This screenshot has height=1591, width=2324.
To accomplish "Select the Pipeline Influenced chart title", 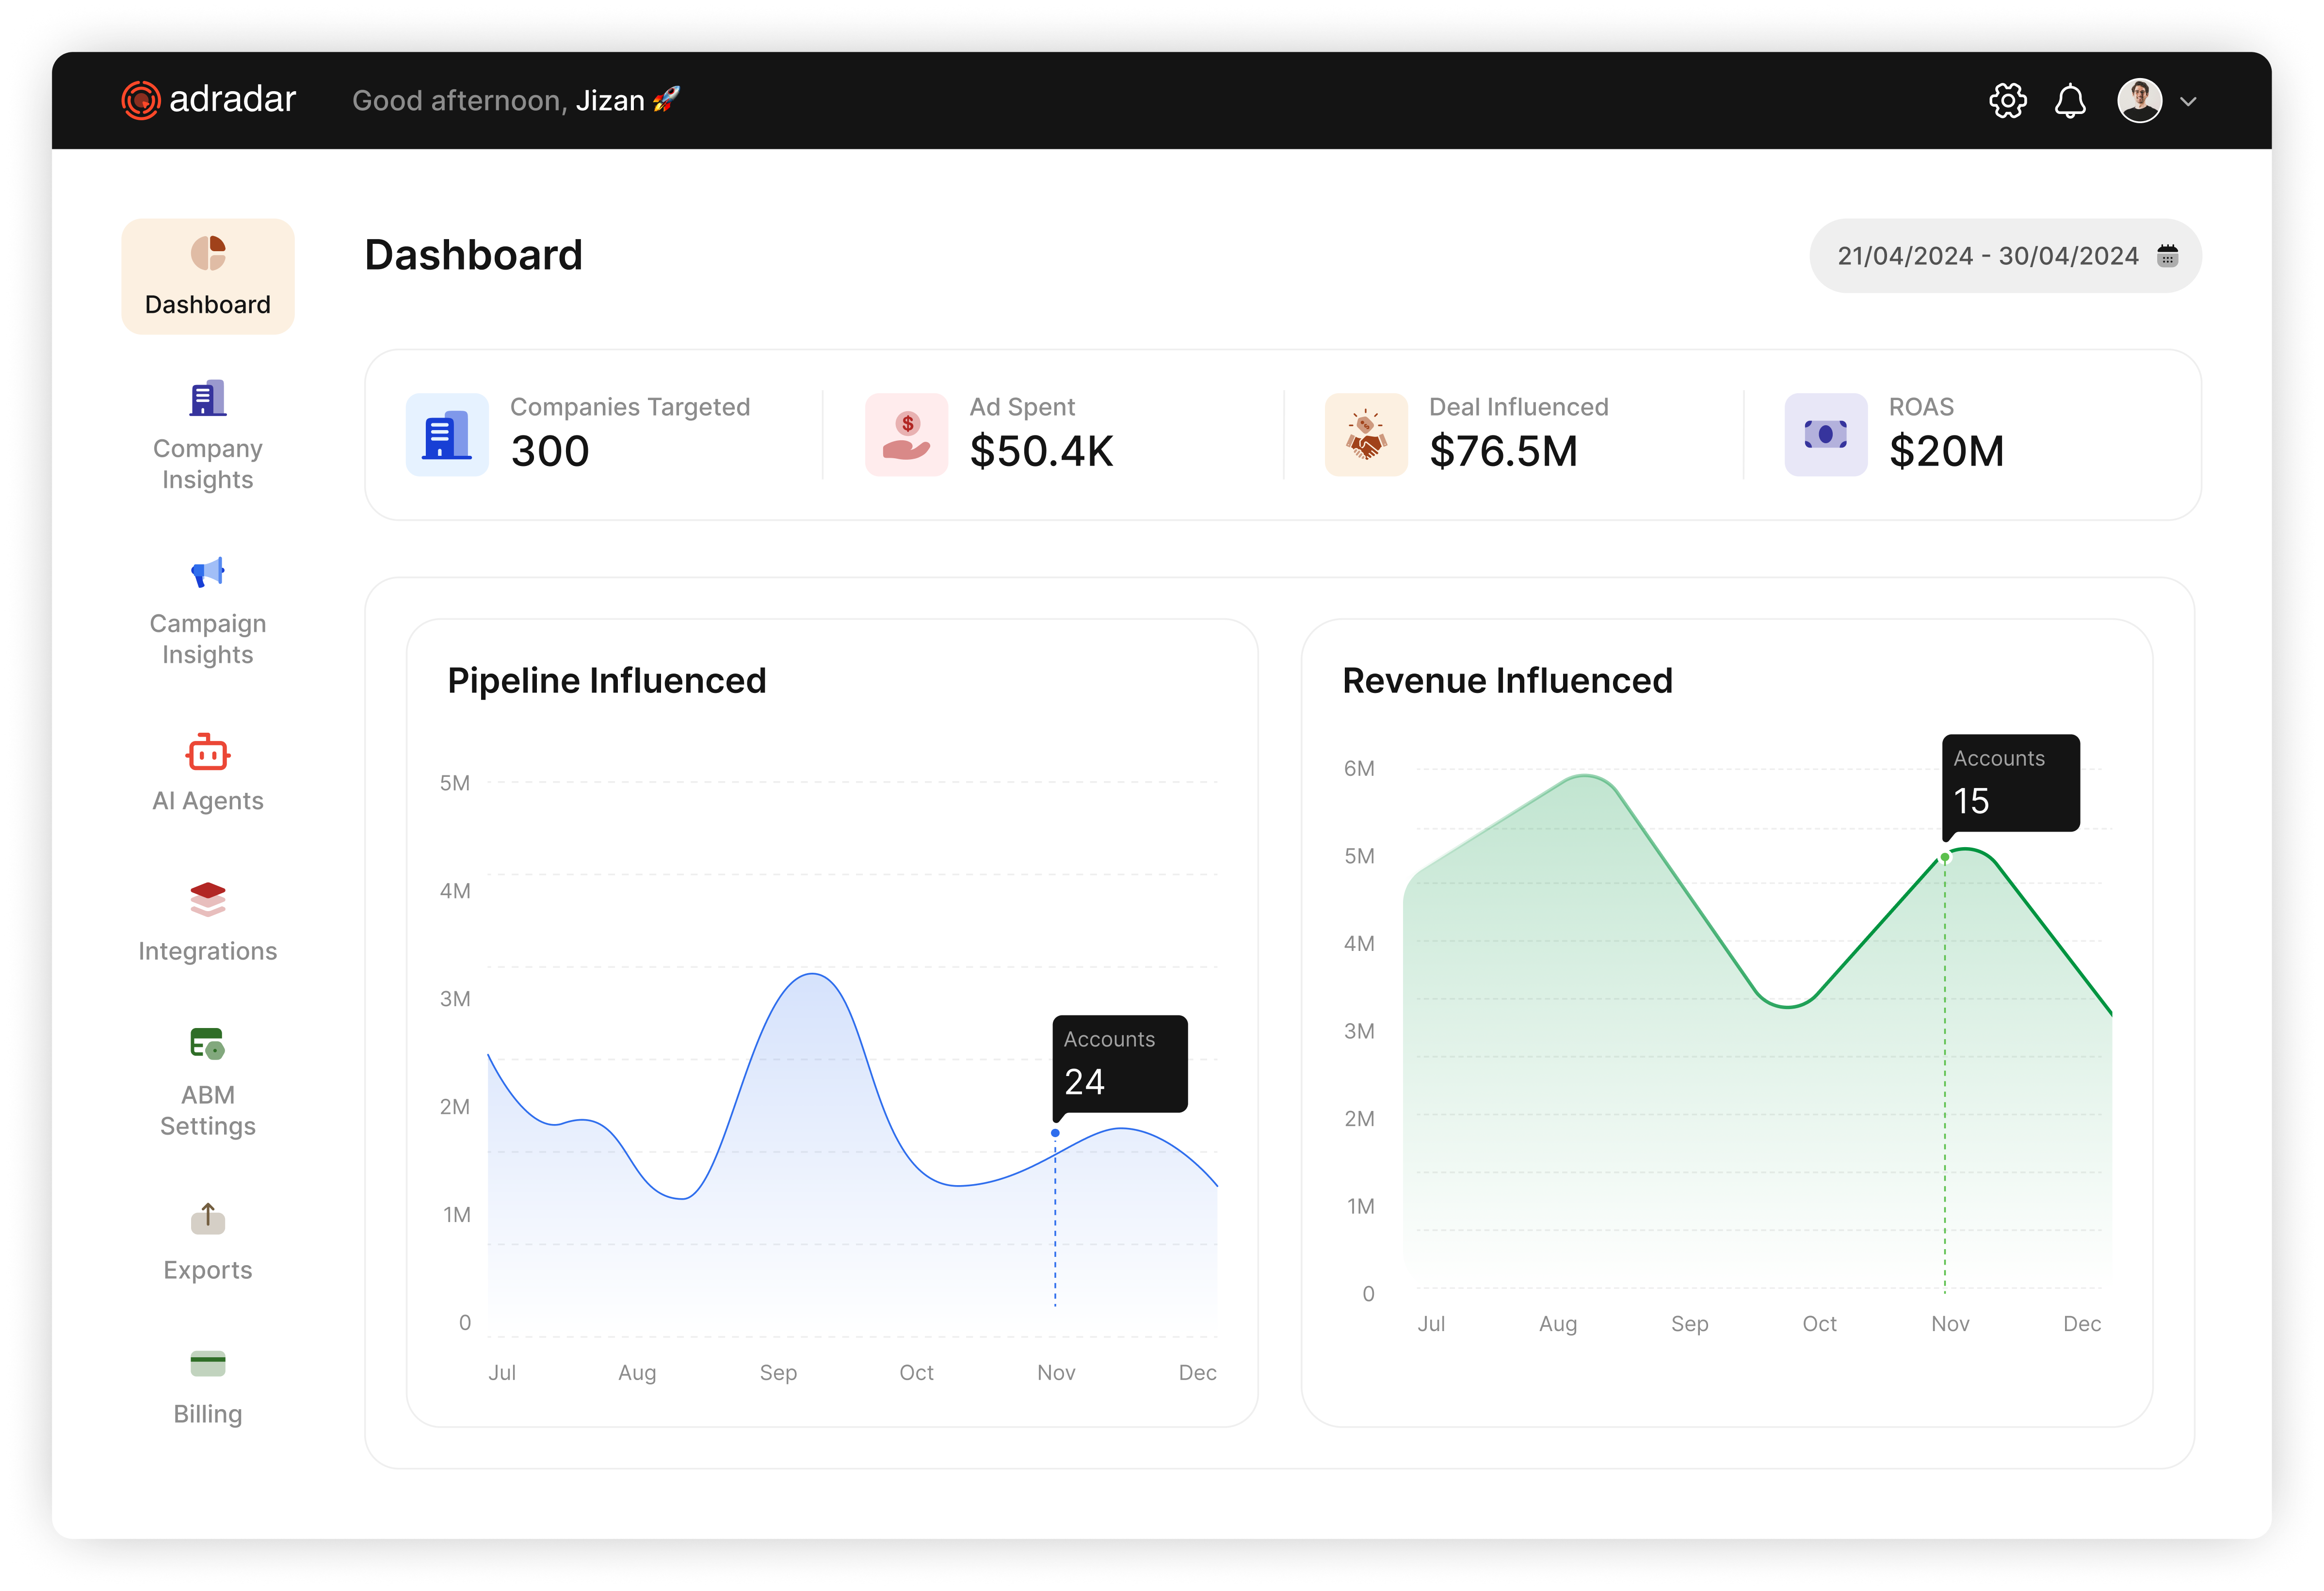I will pyautogui.click(x=606, y=680).
